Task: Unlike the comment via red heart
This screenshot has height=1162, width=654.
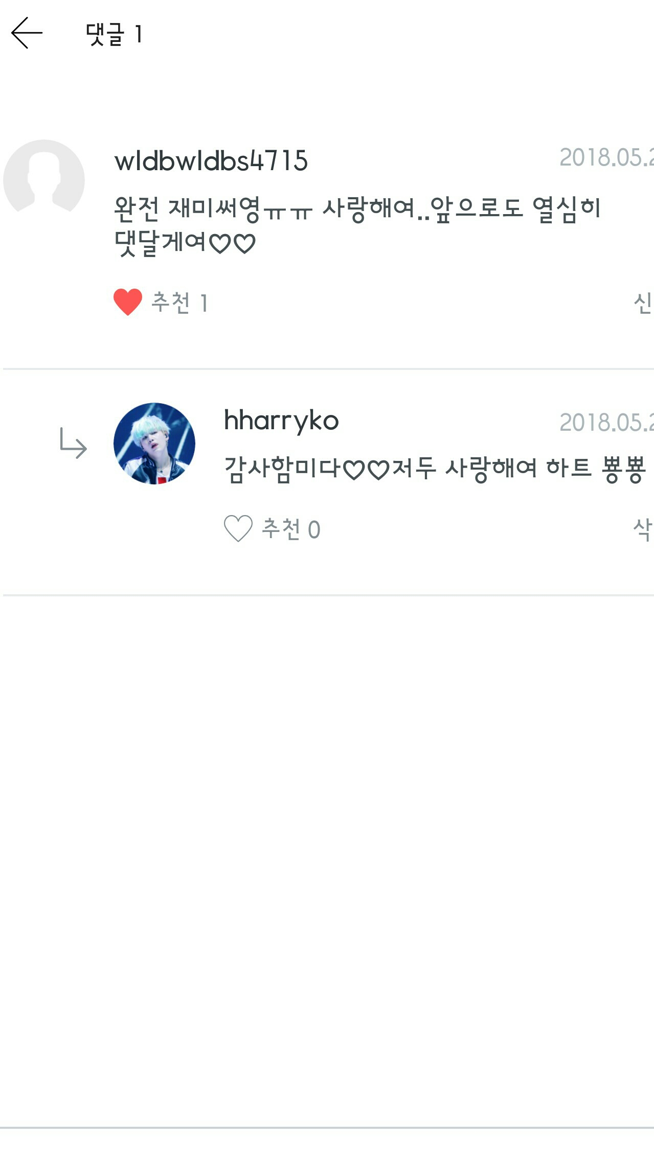Action: pyautogui.click(x=128, y=302)
